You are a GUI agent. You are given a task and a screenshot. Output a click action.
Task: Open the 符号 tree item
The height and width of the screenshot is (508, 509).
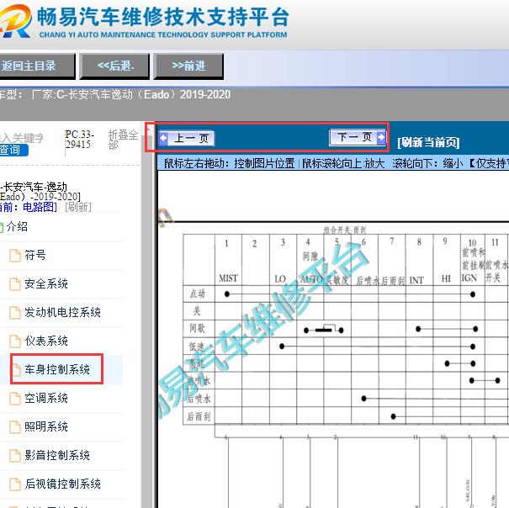tap(35, 255)
